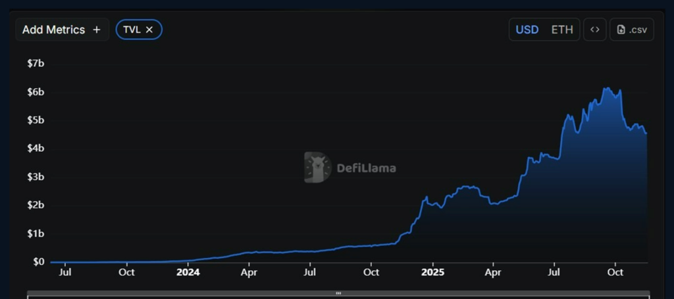
Task: Click the 2024 x-axis label
Action: coord(188,273)
